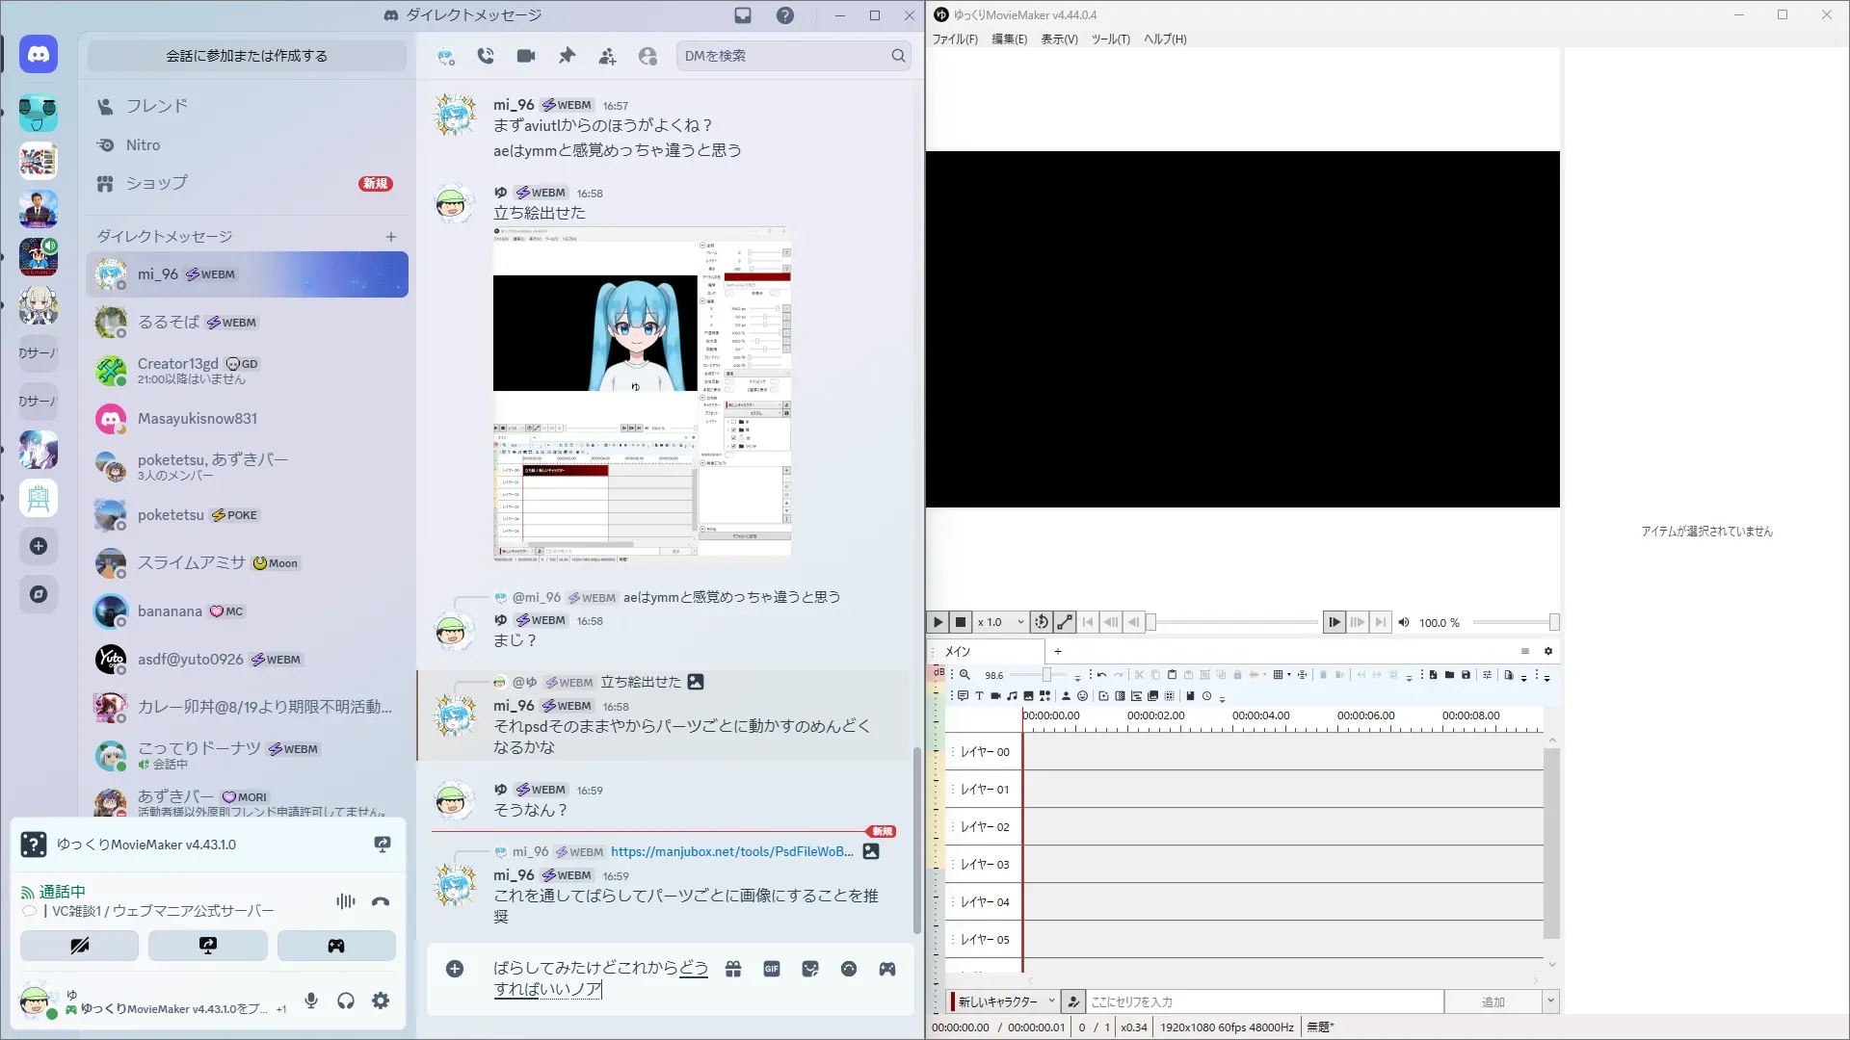Expand the 新しいキャラクター character dropdown

(x=1051, y=1001)
